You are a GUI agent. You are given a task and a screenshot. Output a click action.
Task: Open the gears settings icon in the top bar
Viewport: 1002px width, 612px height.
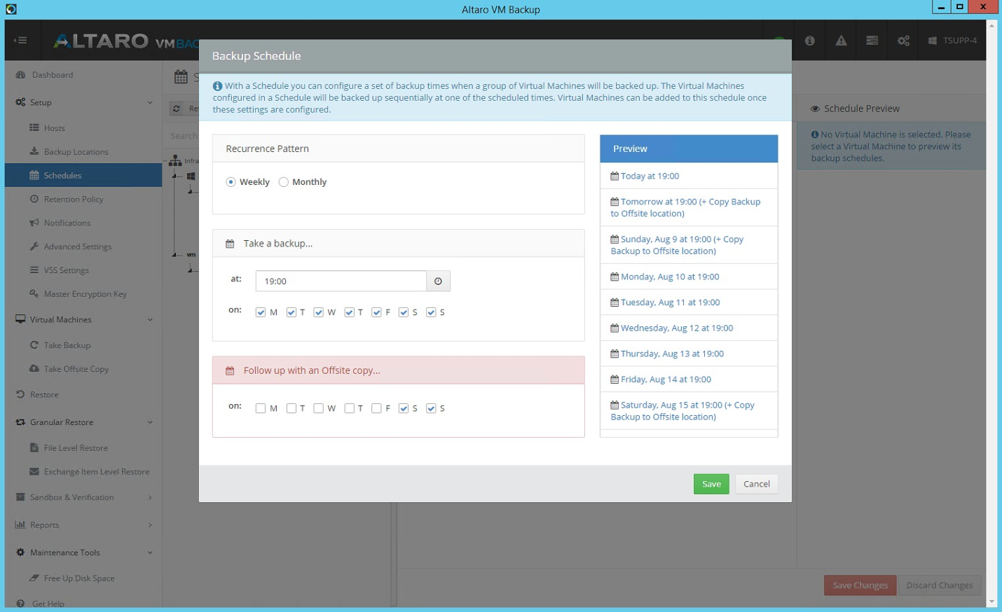[903, 41]
